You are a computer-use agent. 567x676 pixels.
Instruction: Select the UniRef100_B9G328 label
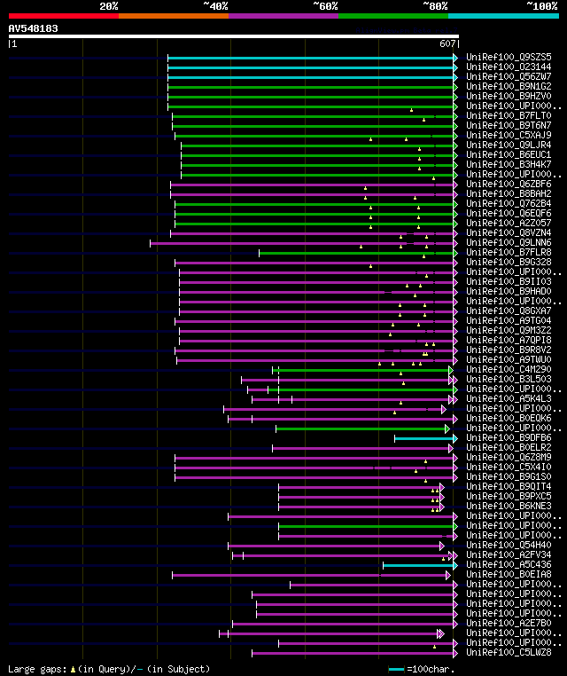[509, 262]
